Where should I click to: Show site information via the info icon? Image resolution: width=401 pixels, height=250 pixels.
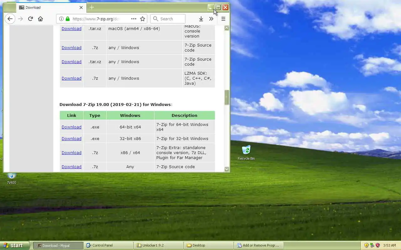point(61,19)
